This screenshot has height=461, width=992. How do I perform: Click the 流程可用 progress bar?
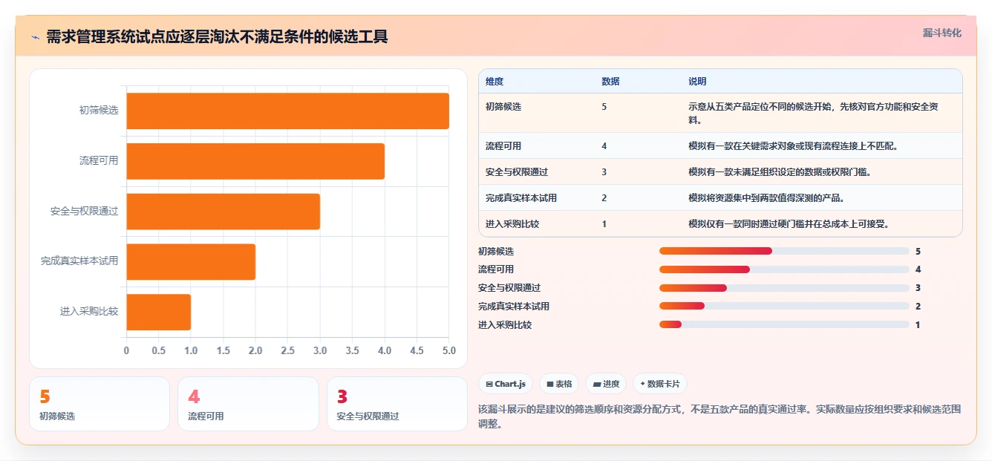click(784, 269)
